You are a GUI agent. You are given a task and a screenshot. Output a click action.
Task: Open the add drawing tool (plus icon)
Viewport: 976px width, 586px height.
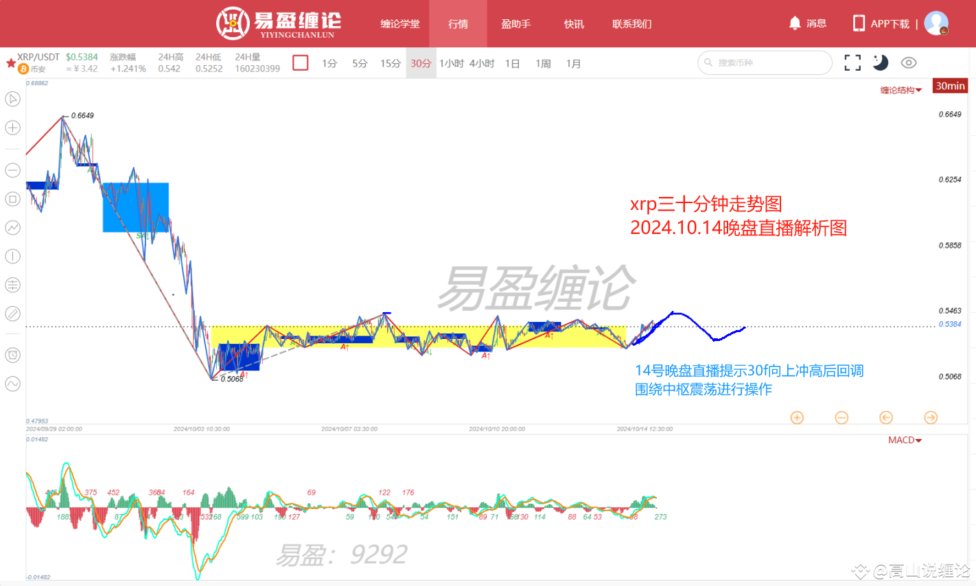pos(12,128)
